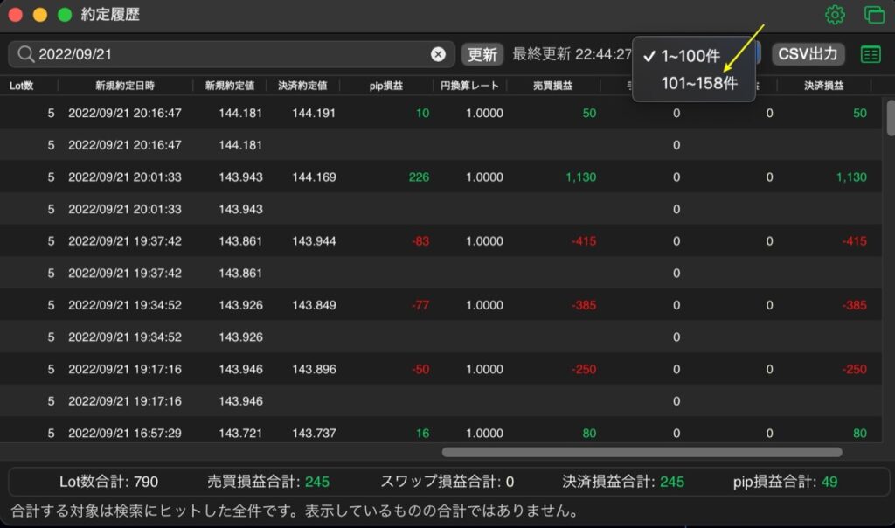The width and height of the screenshot is (895, 528).
Task: Click the magnifier search icon
Action: click(25, 54)
